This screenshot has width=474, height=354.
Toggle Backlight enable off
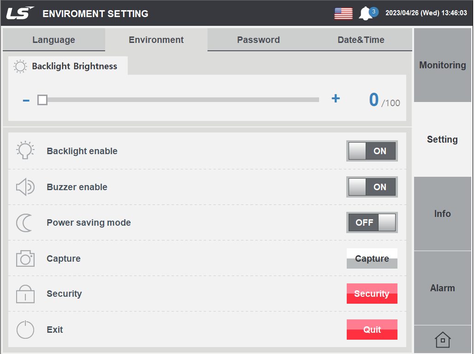point(372,151)
